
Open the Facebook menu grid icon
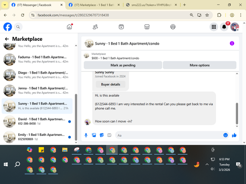(214, 27)
